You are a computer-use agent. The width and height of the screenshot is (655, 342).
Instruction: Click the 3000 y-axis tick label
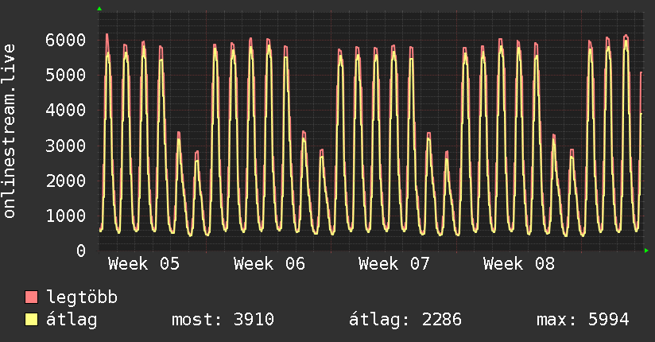(x=65, y=145)
